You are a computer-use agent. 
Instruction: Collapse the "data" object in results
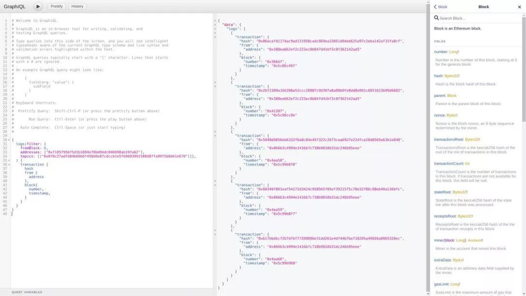tap(215, 25)
